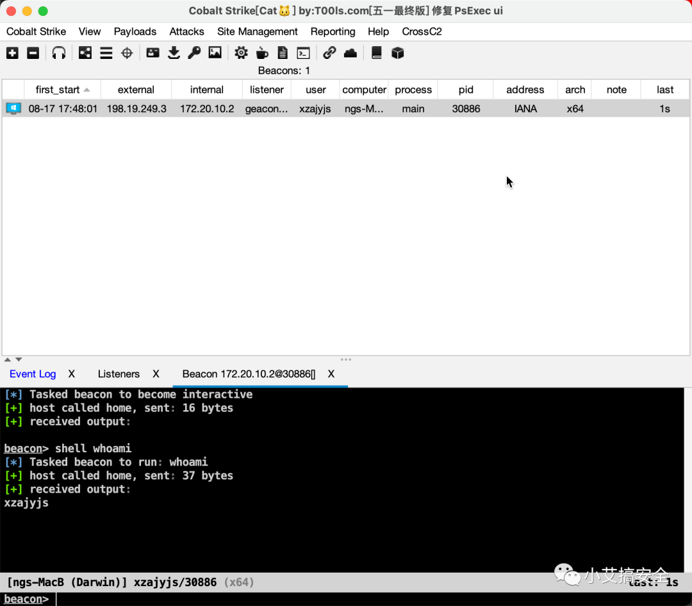The image size is (692, 606).
Task: Open the Payloads menu
Action: (x=135, y=32)
